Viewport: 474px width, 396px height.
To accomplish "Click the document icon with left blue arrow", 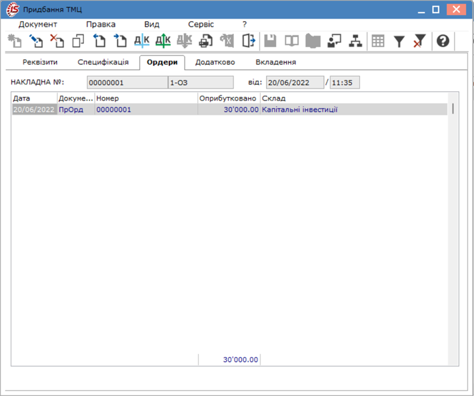I will tap(99, 41).
